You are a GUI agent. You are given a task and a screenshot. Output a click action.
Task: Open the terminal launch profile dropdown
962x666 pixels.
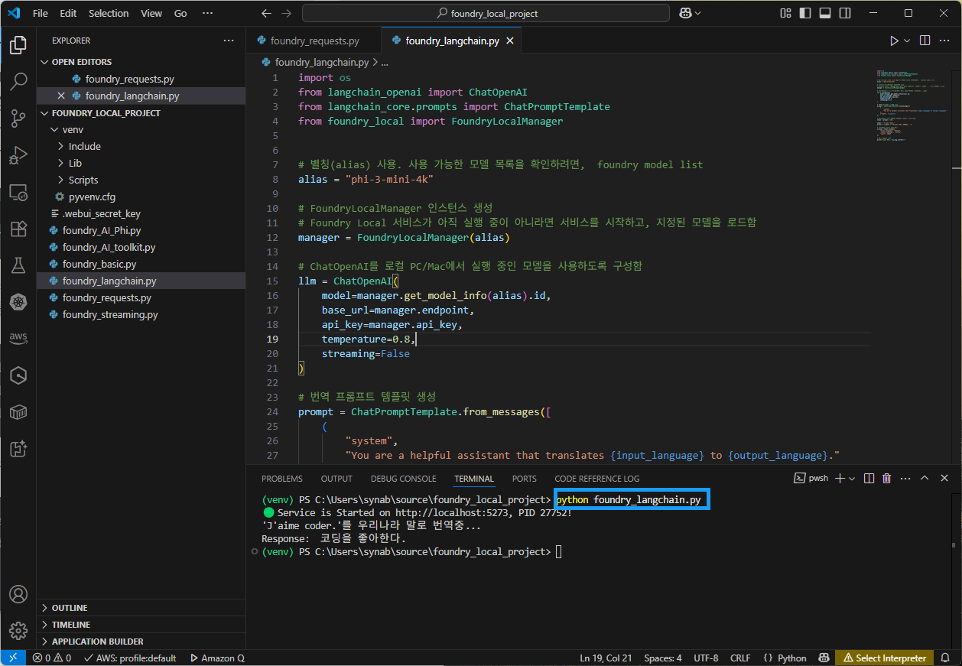tap(852, 479)
